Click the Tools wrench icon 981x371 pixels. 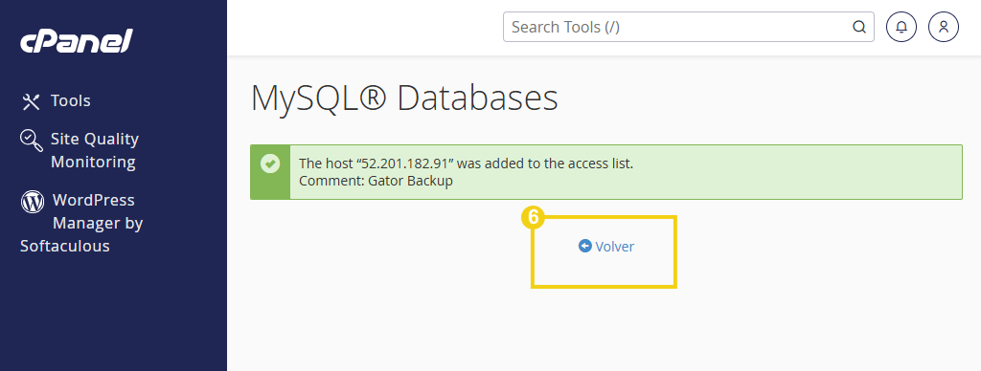pyautogui.click(x=31, y=101)
